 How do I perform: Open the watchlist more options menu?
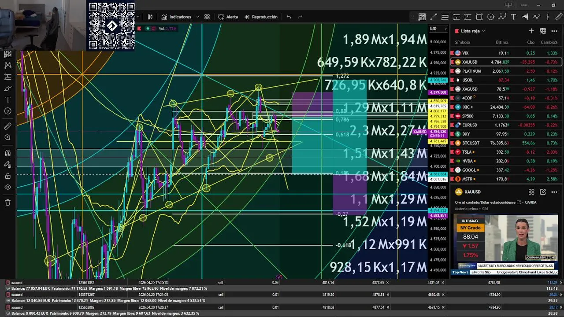554,31
